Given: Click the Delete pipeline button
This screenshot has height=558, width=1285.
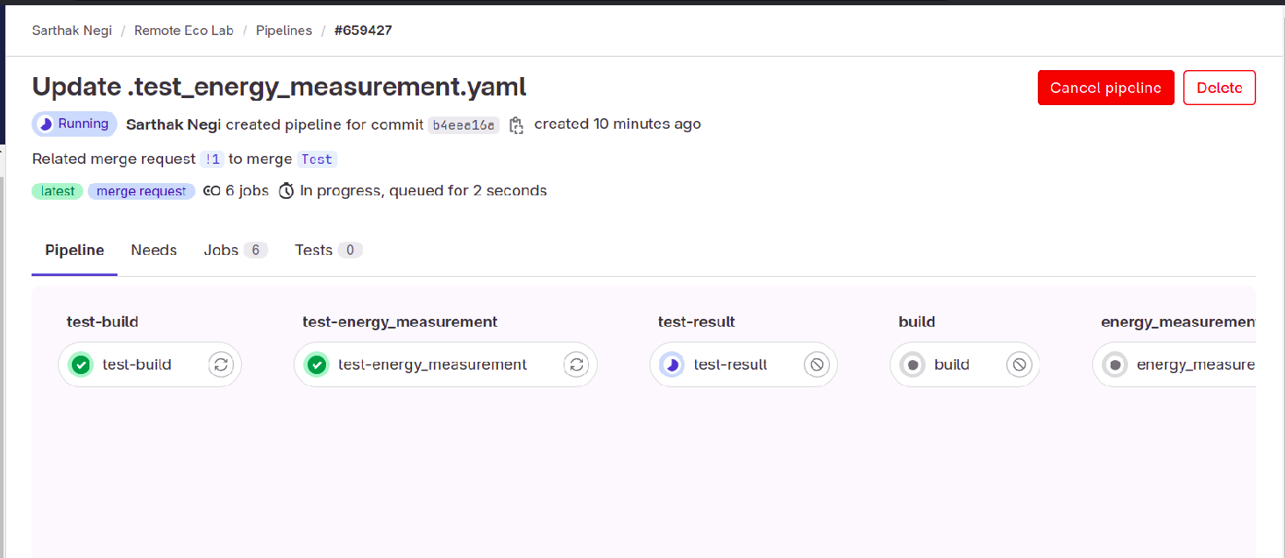Looking at the screenshot, I should tap(1219, 88).
